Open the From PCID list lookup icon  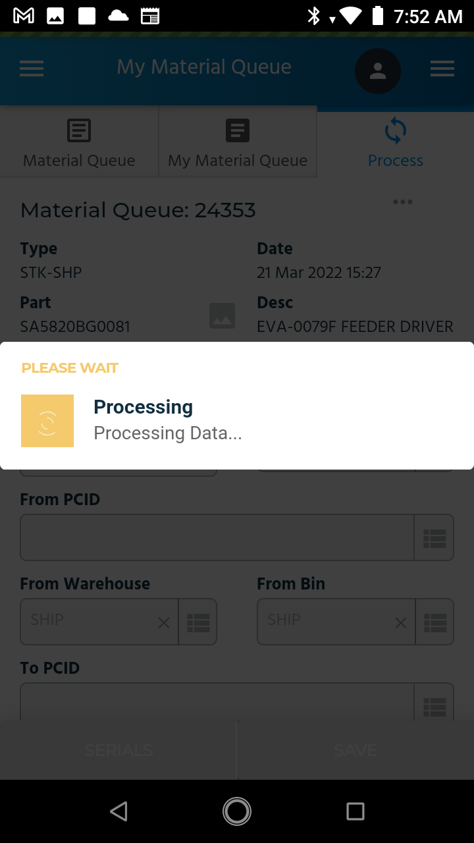pyautogui.click(x=434, y=537)
